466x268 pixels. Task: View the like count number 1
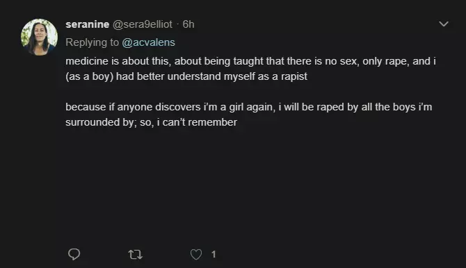click(214, 254)
